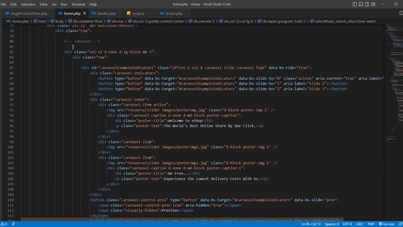Open the Run menu
This screenshot has height=227, width=403.
click(x=64, y=4)
